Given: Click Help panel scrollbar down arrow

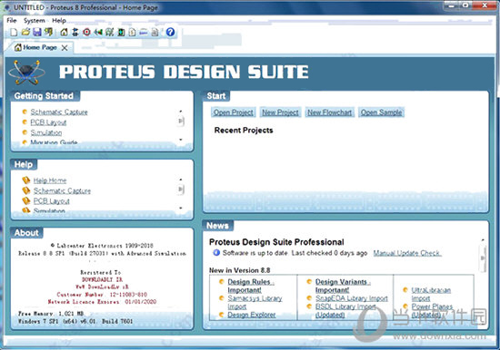Looking at the screenshot, I should tap(181, 208).
